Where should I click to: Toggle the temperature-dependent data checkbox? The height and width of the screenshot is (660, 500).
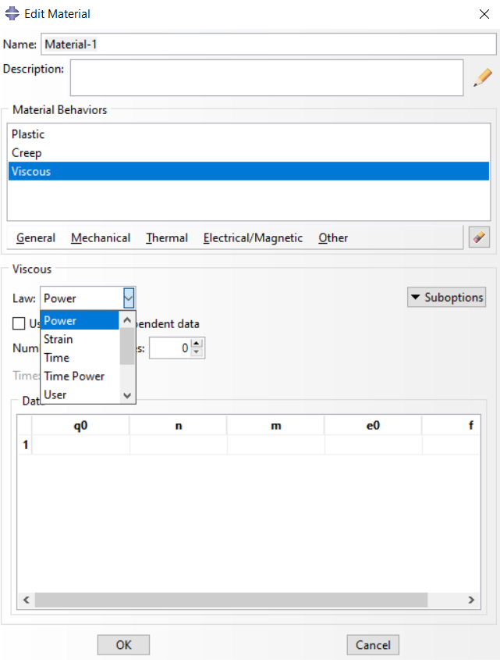pos(19,323)
